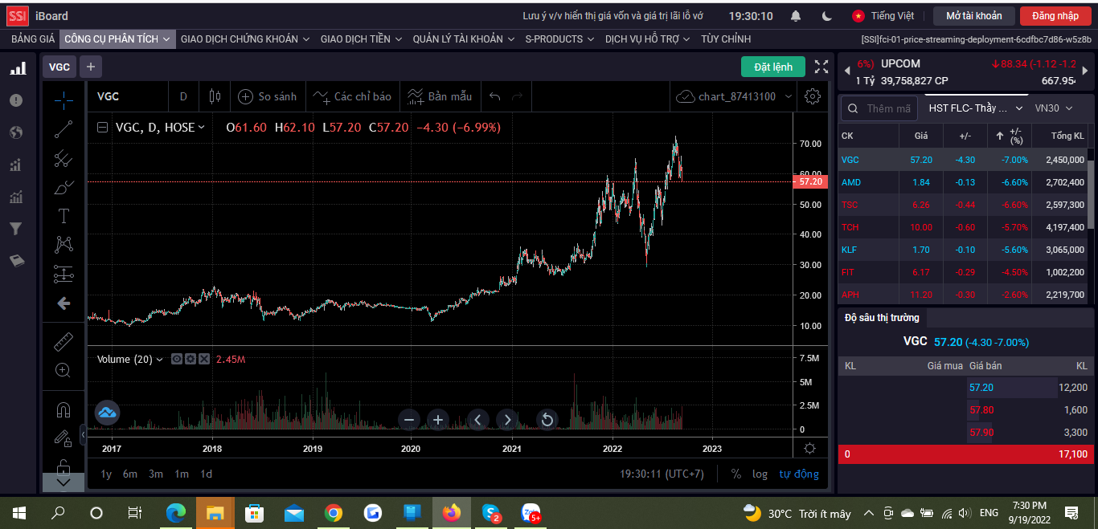Image resolution: width=1098 pixels, height=529 pixels.
Task: Select the text annotation tool
Action: coord(64,216)
